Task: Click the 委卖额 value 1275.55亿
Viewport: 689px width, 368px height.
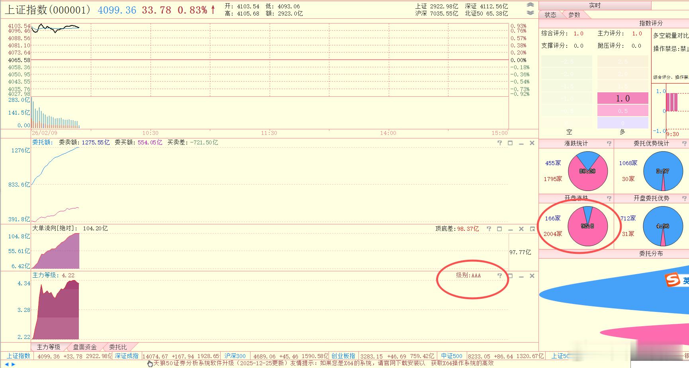Action: [x=96, y=142]
